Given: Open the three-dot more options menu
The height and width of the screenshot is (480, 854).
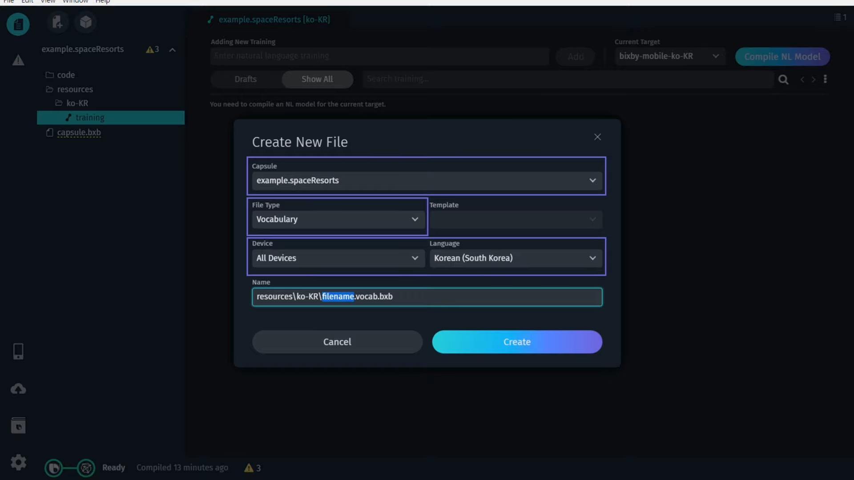Looking at the screenshot, I should 825,79.
